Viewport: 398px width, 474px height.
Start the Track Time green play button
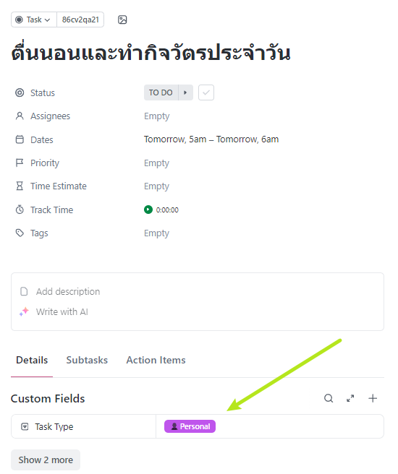coord(148,210)
